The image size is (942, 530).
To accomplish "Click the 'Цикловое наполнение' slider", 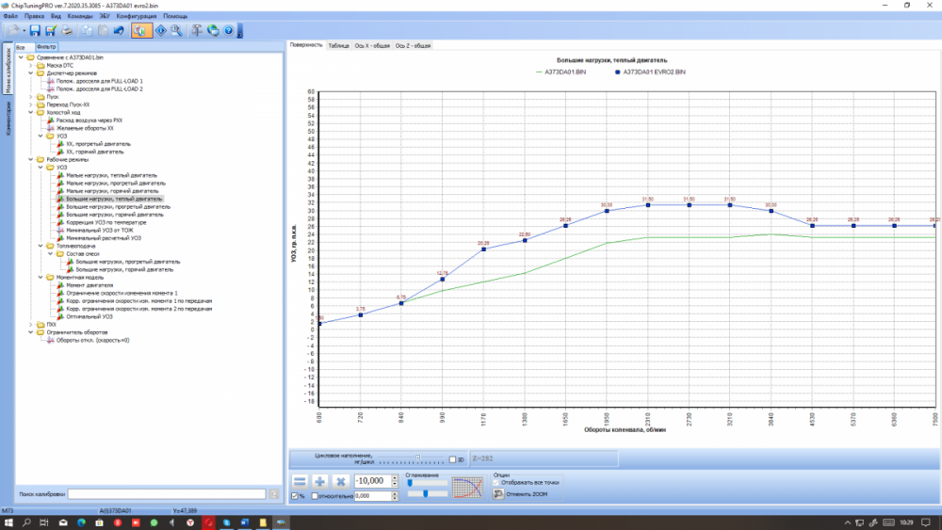I will tap(417, 458).
